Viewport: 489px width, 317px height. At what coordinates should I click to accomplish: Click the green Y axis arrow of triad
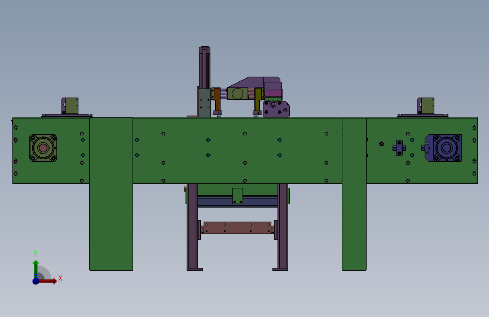(36, 268)
